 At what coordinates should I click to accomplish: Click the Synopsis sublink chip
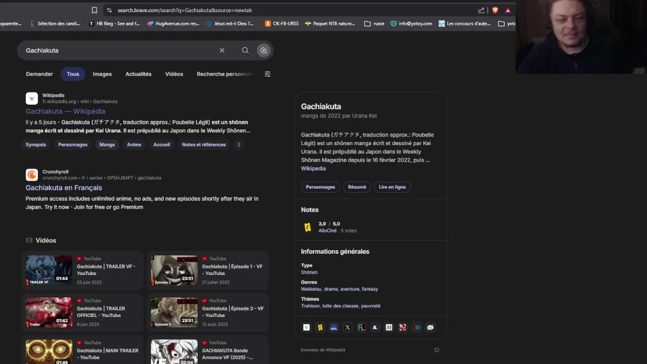click(x=36, y=145)
